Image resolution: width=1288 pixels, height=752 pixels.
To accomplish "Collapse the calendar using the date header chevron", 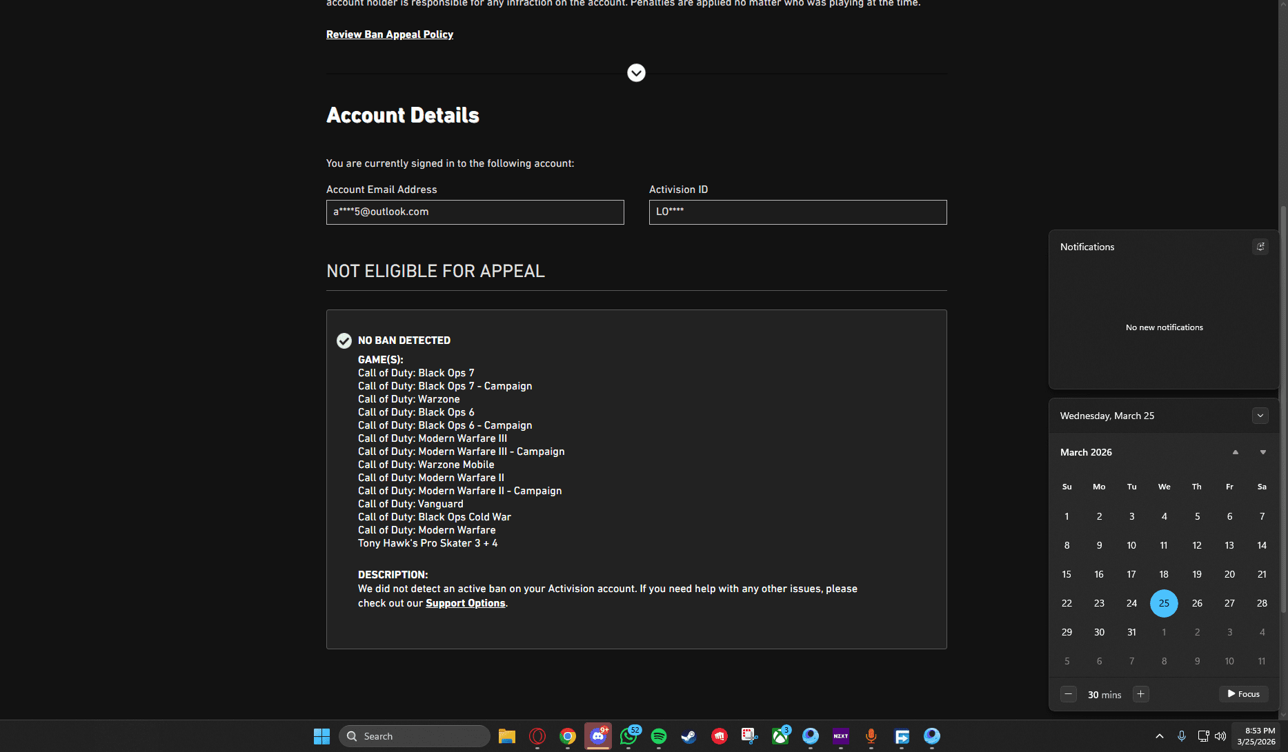I will (1260, 416).
